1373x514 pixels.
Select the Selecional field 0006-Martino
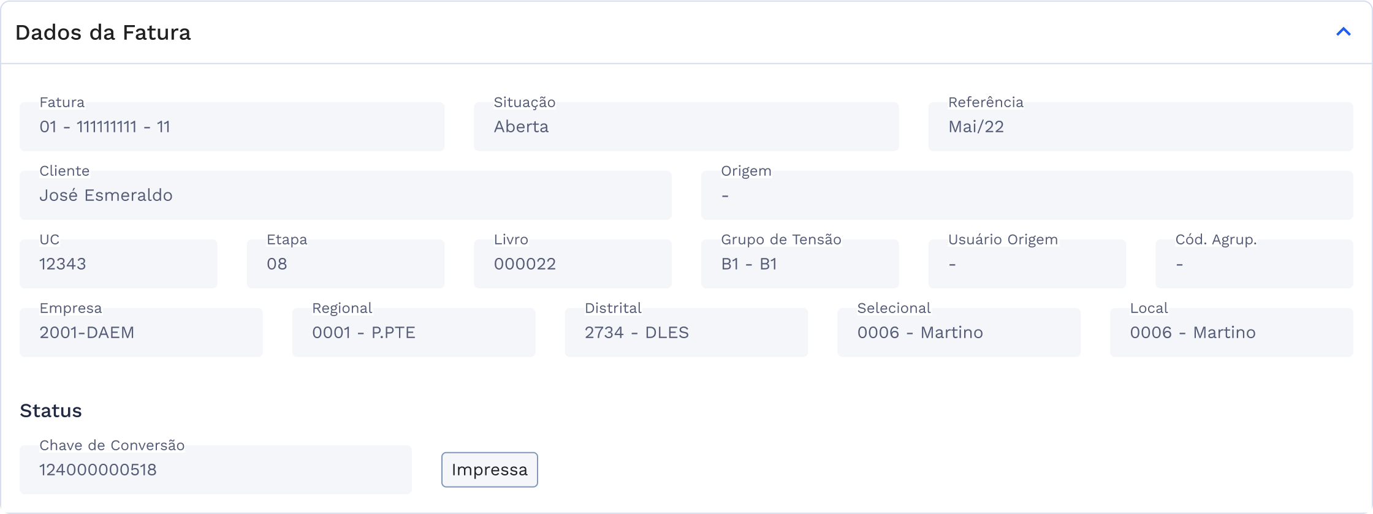[959, 332]
